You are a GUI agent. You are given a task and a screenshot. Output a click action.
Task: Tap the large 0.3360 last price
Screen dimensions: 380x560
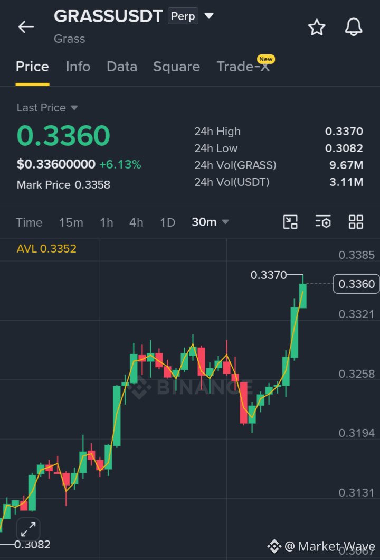(63, 136)
